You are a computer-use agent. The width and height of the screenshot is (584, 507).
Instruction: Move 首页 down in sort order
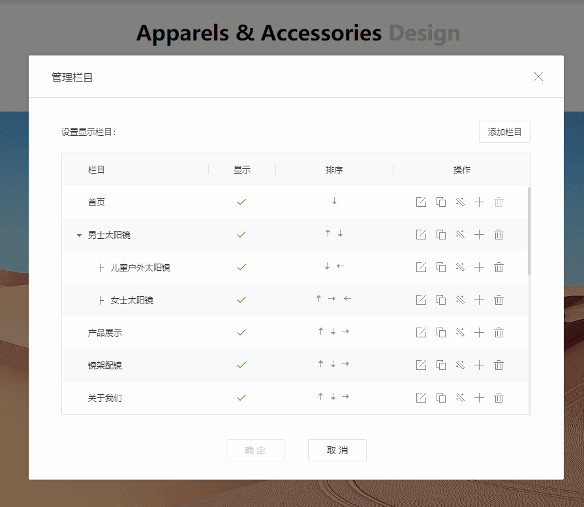pos(335,201)
